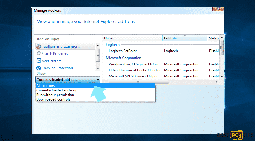This screenshot has height=141, width=255.
Task: Click add-on types list scrollbar thumb
Action: [x=98, y=55]
